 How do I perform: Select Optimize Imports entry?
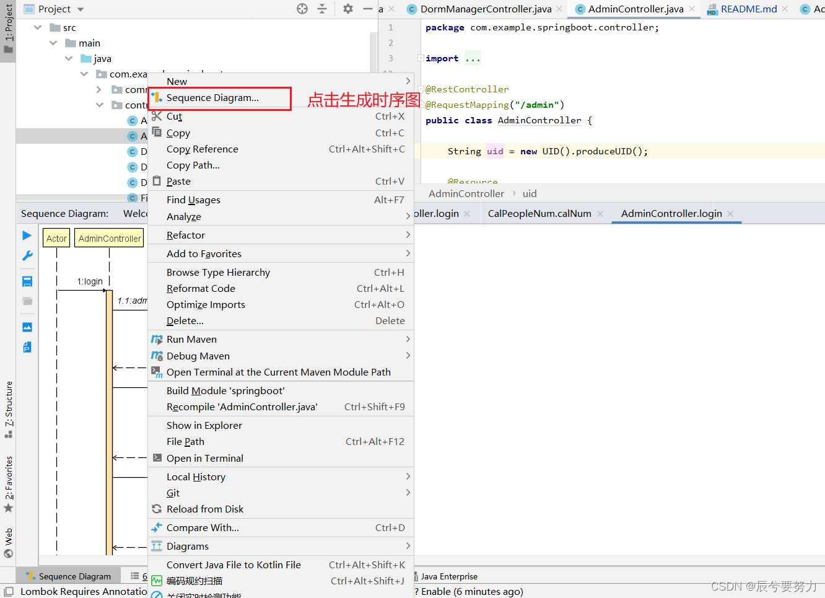[x=281, y=304]
